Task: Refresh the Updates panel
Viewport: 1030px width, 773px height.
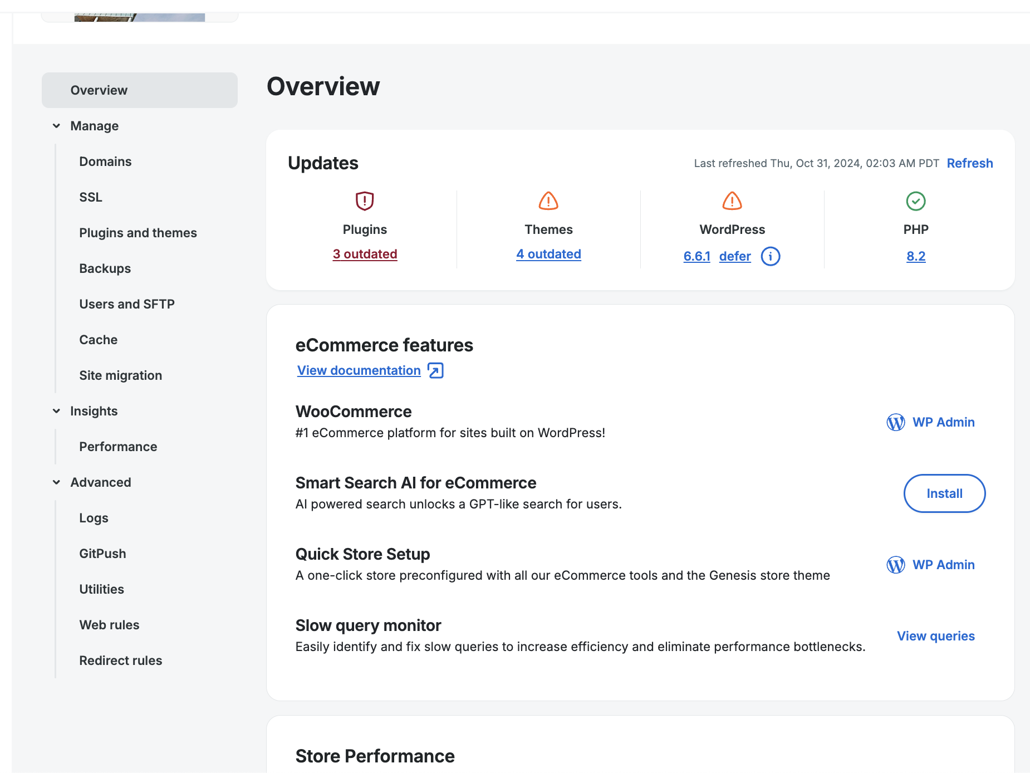Action: (x=970, y=163)
